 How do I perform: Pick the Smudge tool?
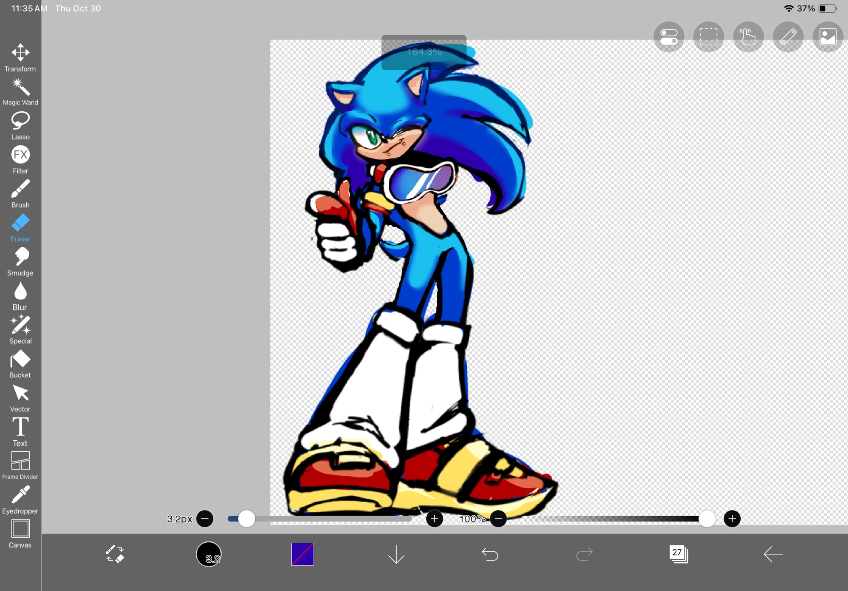click(20, 262)
